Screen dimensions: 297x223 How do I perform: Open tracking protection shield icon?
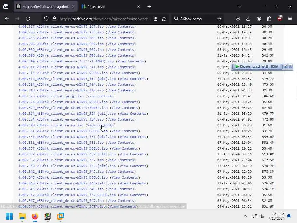[x=46, y=19]
